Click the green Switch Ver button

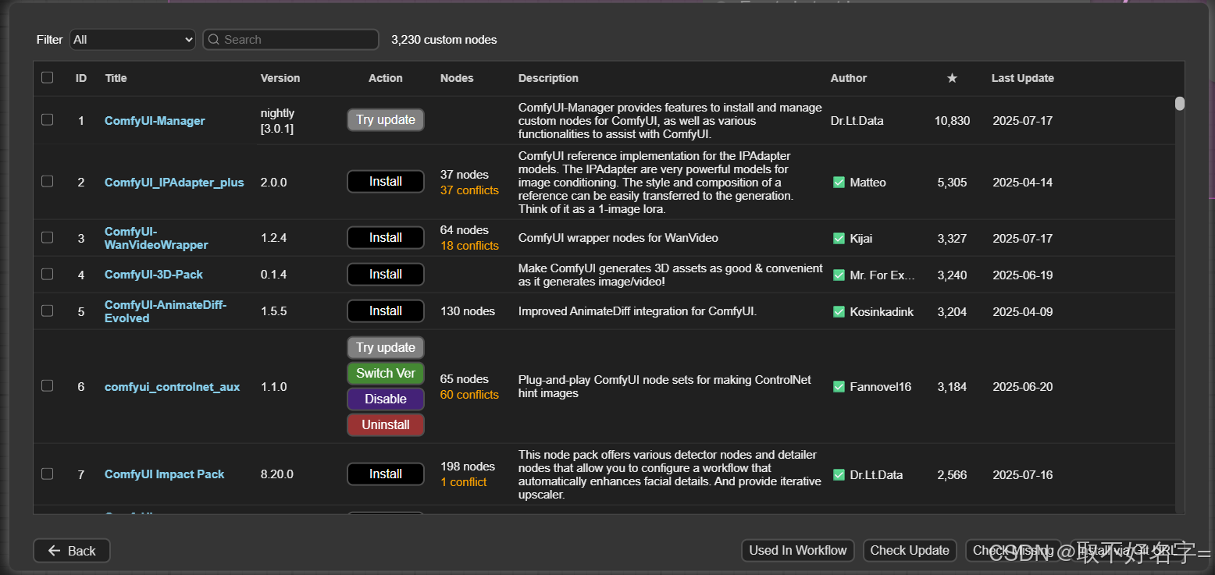coord(386,373)
